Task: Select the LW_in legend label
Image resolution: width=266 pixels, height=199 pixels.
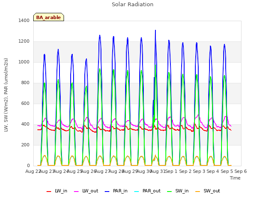Action: point(61,191)
